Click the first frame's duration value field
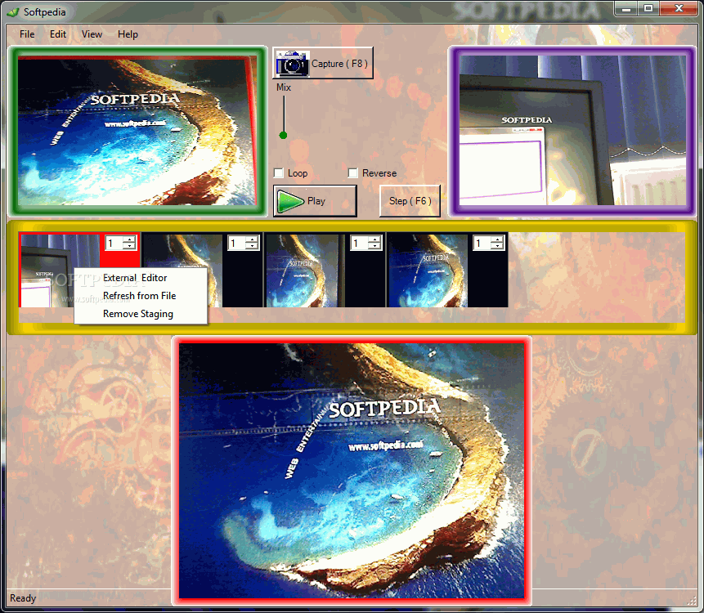 [x=115, y=244]
